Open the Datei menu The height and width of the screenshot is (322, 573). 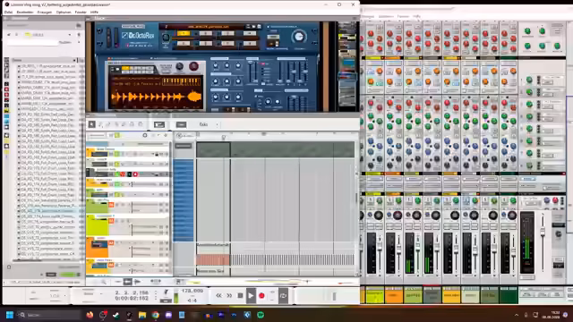pyautogui.click(x=8, y=12)
